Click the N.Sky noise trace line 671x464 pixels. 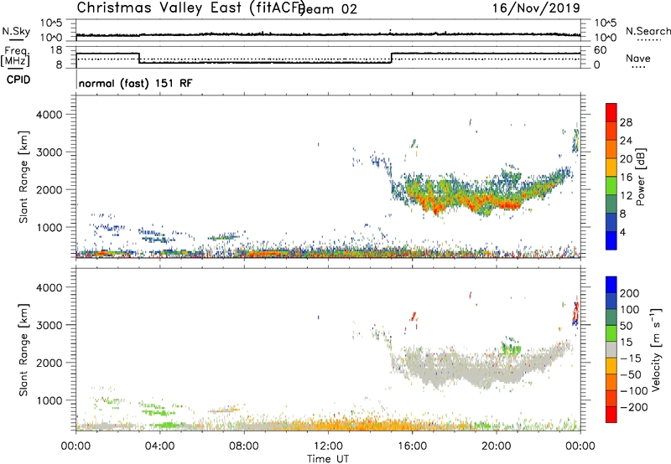(x=328, y=34)
